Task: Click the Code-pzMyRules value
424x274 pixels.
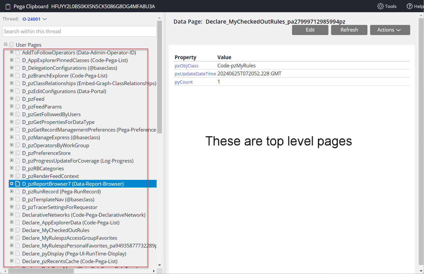Action: click(x=236, y=66)
